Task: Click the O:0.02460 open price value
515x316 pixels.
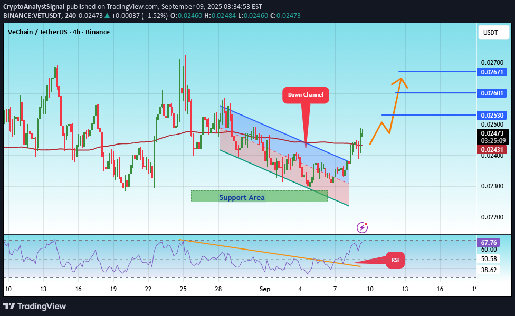Action: (186, 15)
